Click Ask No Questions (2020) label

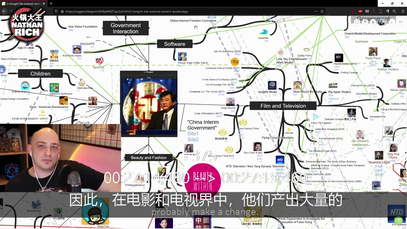pyautogui.click(x=227, y=51)
